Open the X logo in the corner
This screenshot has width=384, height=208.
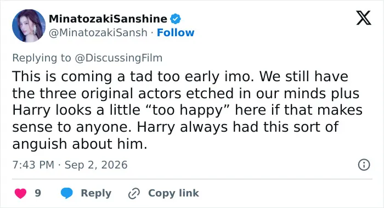coord(364,18)
